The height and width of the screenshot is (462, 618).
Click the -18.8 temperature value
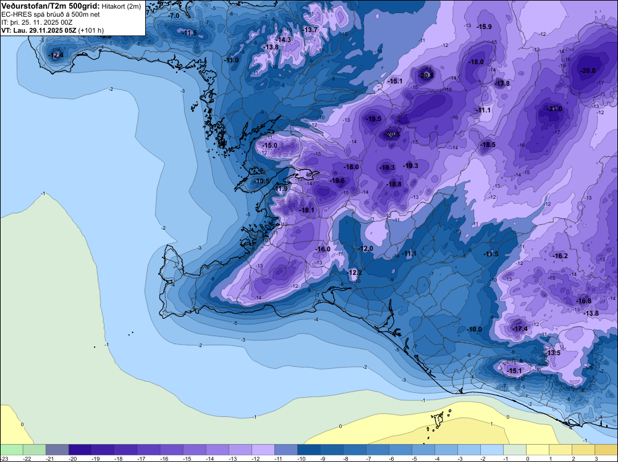point(394,184)
